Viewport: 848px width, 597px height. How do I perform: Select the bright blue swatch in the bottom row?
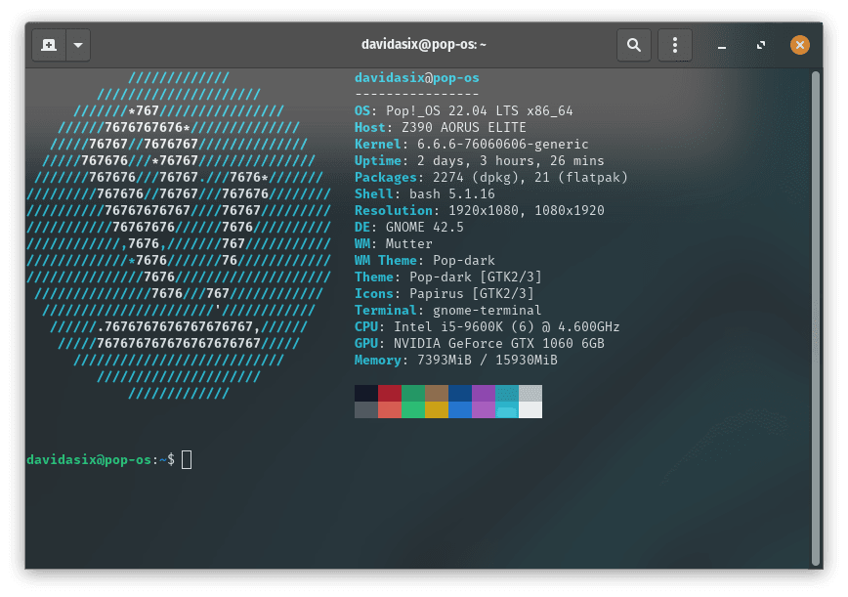pos(459,409)
